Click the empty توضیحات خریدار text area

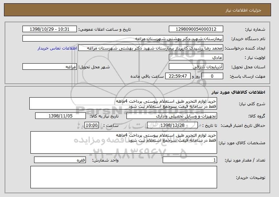(124, 177)
